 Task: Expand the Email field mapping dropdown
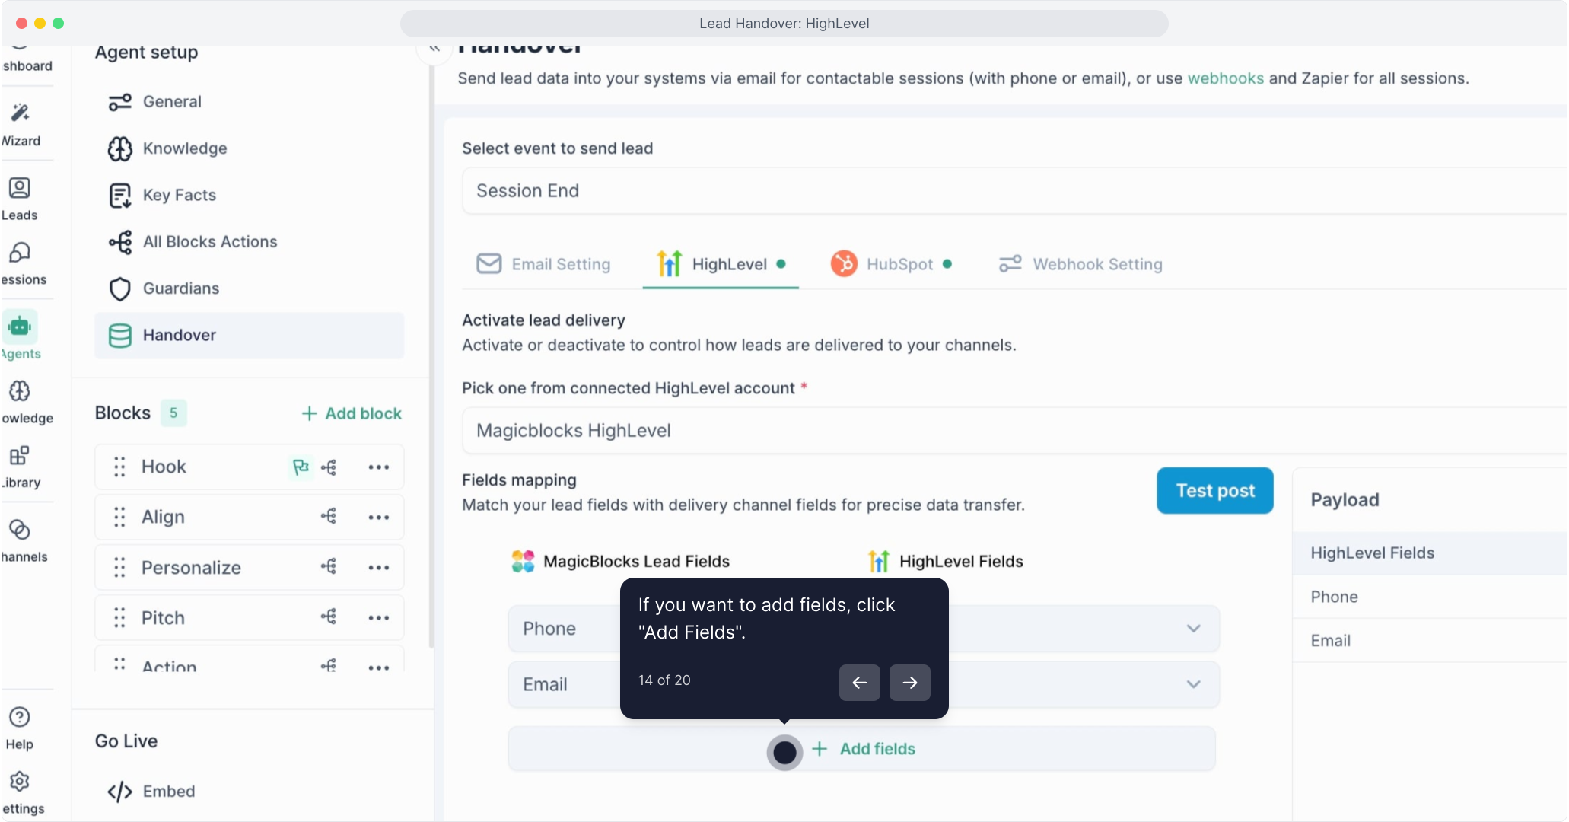point(1193,684)
